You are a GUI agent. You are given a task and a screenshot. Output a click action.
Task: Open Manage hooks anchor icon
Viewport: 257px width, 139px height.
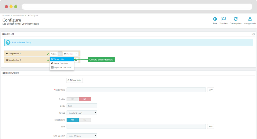tap(250, 19)
